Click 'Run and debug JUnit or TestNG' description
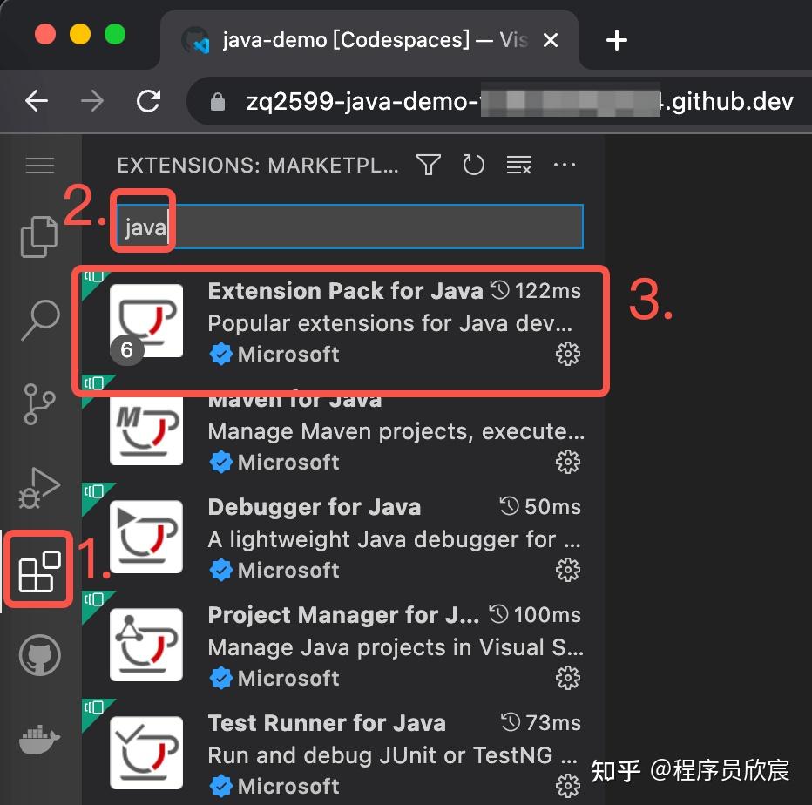 pyautogui.click(x=393, y=755)
